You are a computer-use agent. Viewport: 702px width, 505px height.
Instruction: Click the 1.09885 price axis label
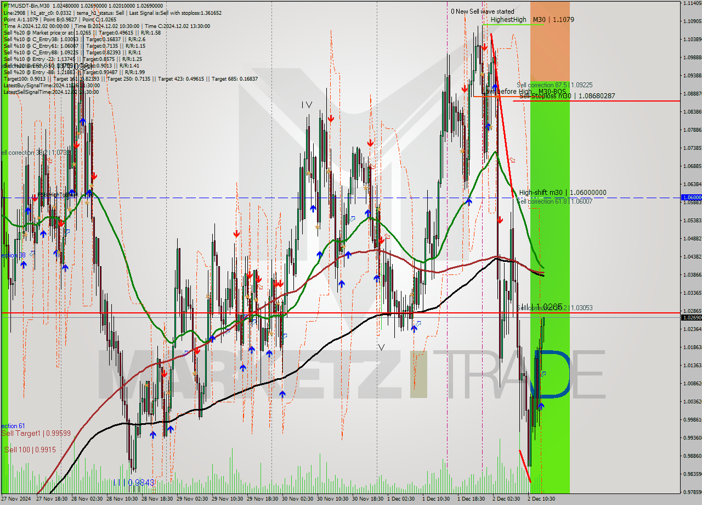click(692, 57)
